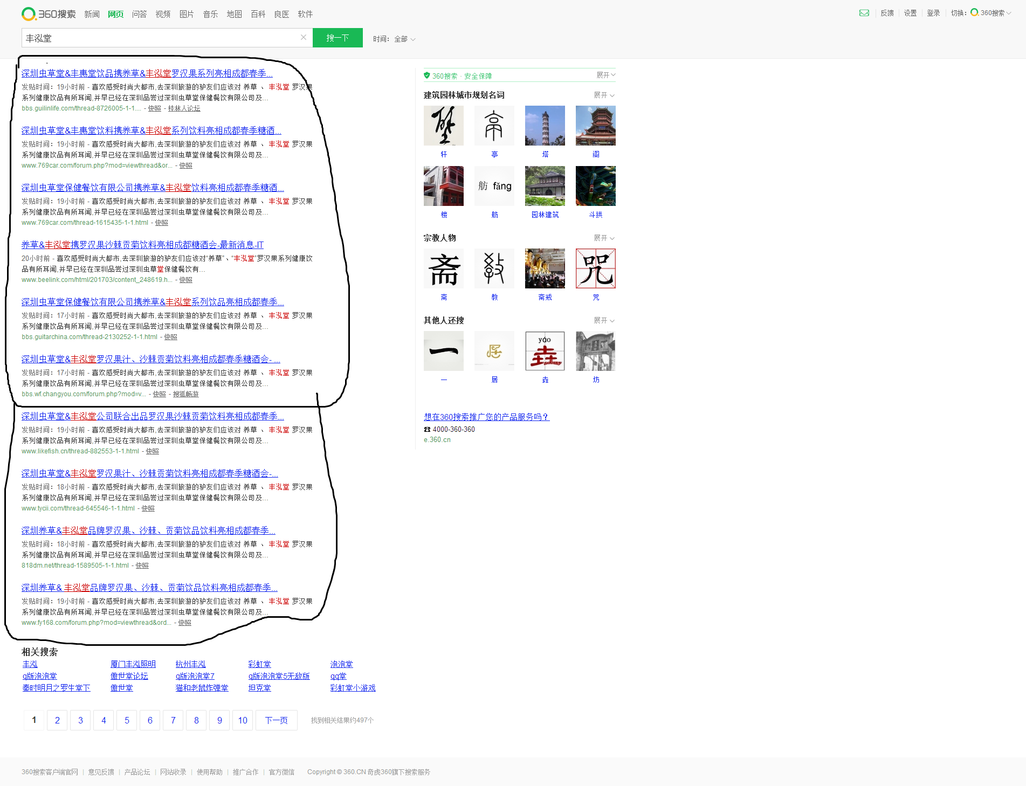
Task: Switch to the 图片 tab
Action: click(x=187, y=14)
